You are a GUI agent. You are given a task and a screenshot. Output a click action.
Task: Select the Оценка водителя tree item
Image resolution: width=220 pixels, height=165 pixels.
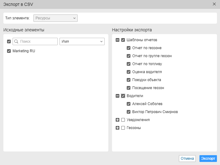pyautogui.click(x=147, y=72)
